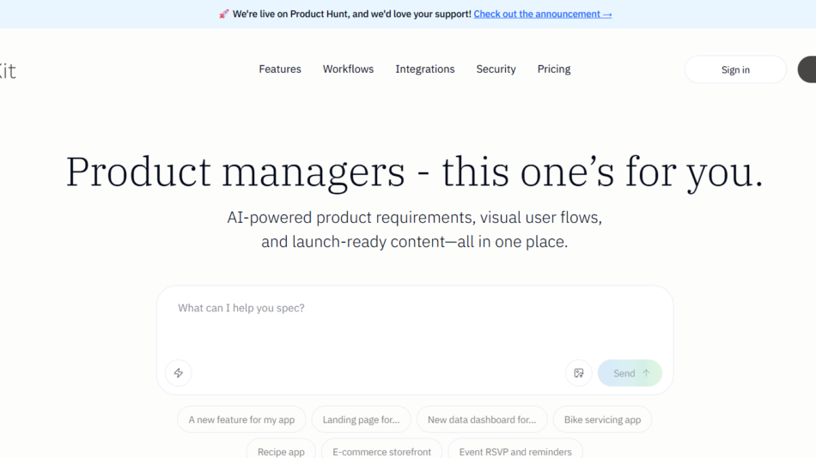Click the Sign in button

pyautogui.click(x=735, y=70)
